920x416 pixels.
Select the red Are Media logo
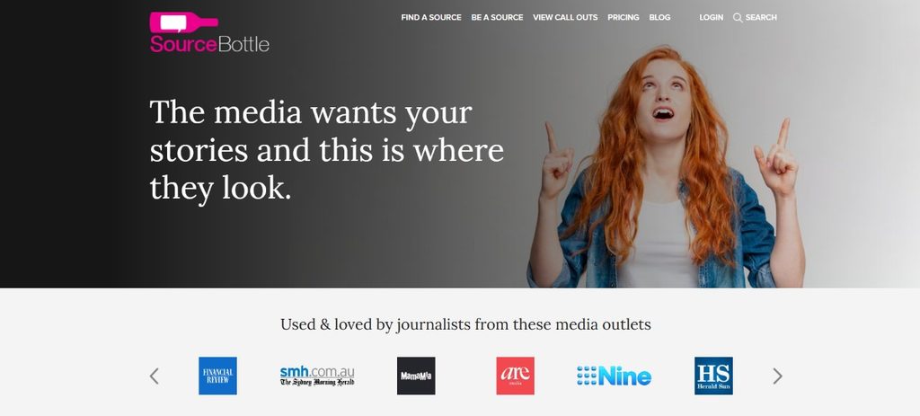click(x=515, y=376)
